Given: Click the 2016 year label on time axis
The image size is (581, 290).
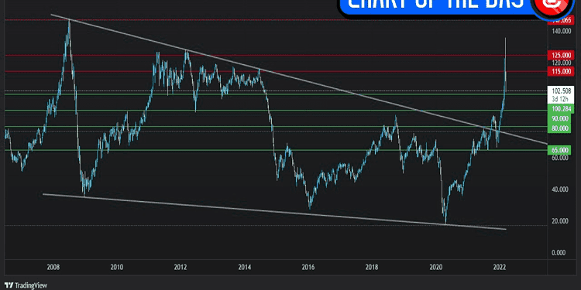Looking at the screenshot, I should (x=308, y=267).
